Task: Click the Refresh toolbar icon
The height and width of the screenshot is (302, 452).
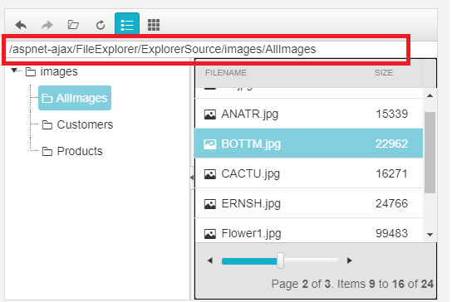Action: (101, 25)
